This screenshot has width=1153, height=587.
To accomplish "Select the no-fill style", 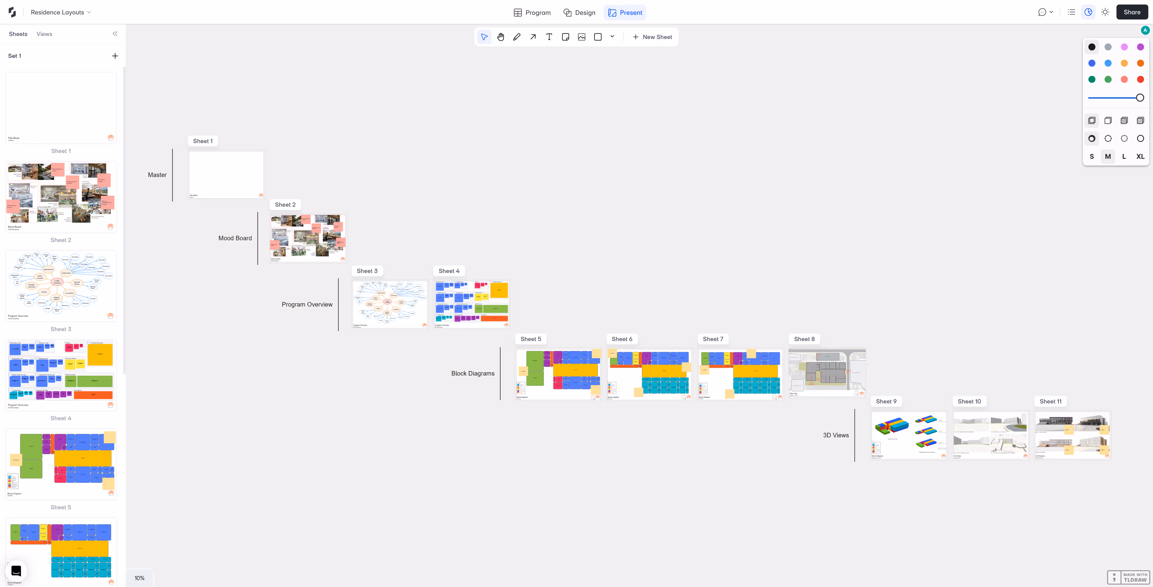I will click(x=1092, y=120).
